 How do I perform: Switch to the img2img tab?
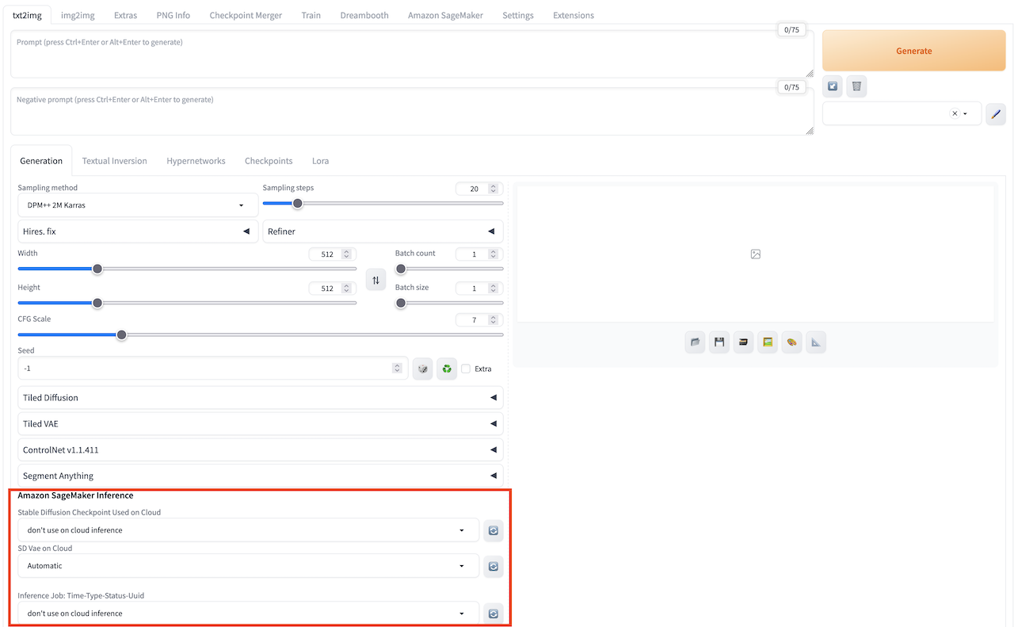click(x=78, y=15)
